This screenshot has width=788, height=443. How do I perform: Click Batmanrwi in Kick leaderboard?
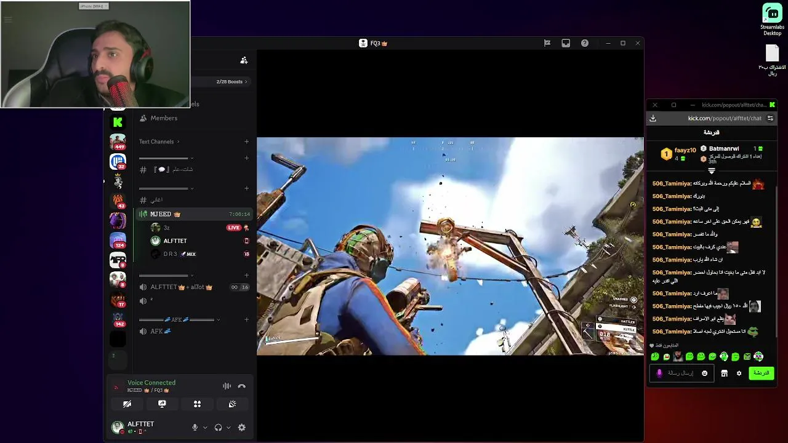[724, 149]
